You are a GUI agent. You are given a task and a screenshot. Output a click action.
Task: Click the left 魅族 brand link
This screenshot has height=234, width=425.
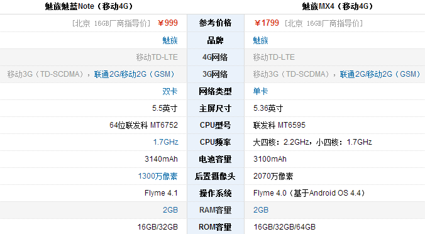point(170,40)
